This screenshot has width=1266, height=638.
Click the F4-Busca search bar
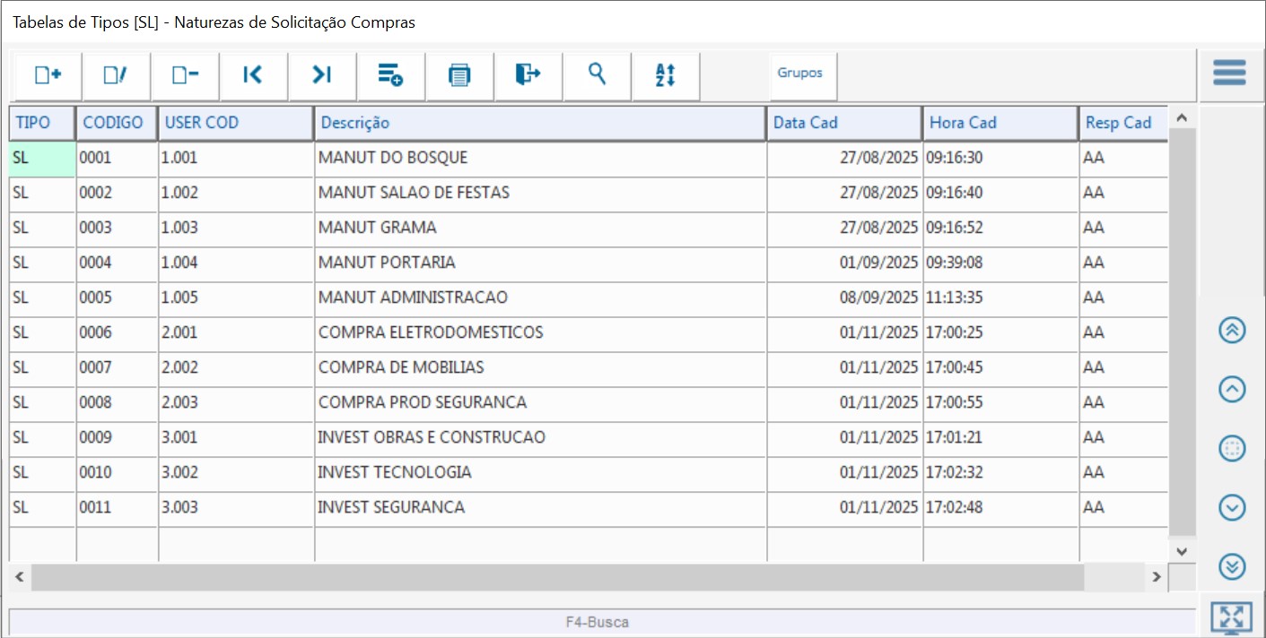(x=601, y=621)
